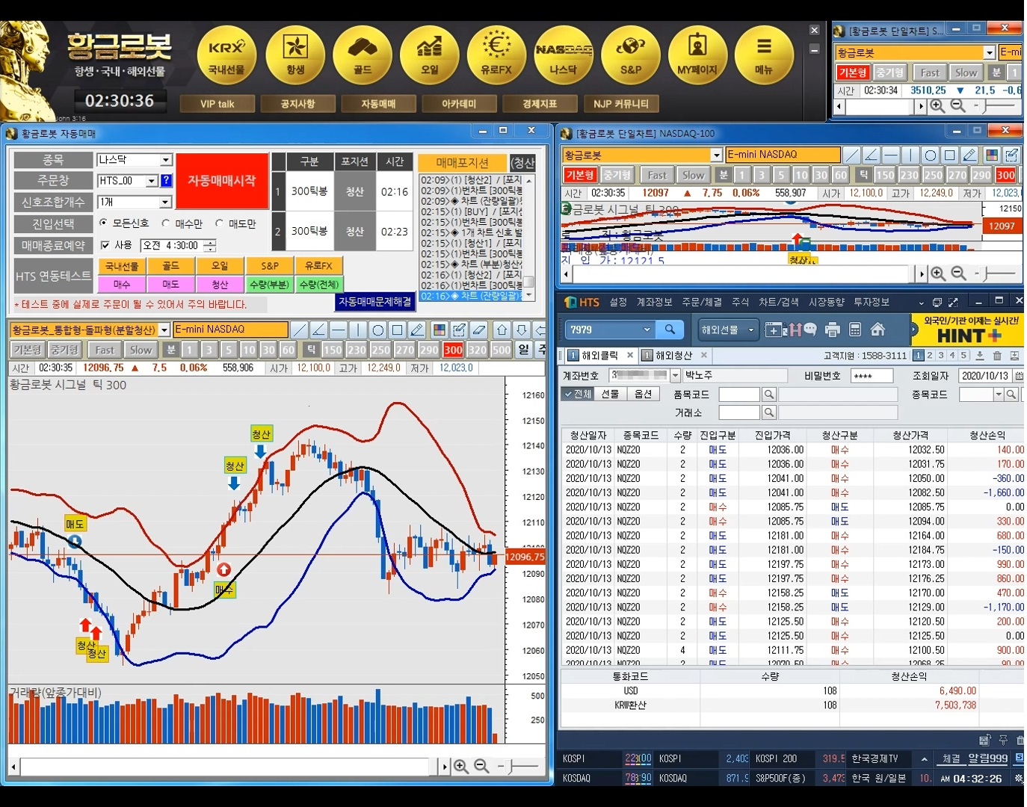Select 매수만 radio button
1027x807 pixels.
click(x=166, y=223)
